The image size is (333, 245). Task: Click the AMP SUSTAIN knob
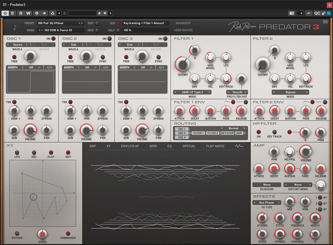point(290,169)
